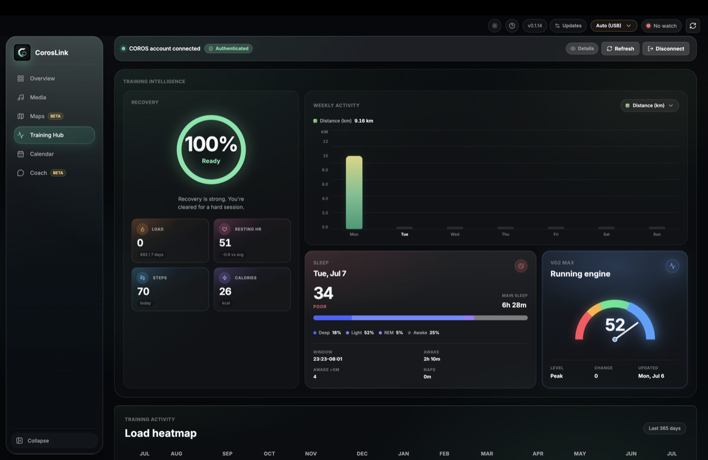
Task: Click the Refresh button
Action: [x=620, y=48]
